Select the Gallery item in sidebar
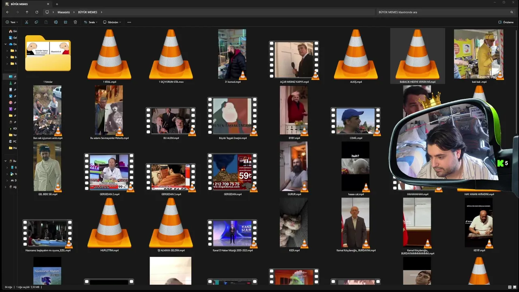Image resolution: width=519 pixels, height=292 pixels. (x=13, y=38)
